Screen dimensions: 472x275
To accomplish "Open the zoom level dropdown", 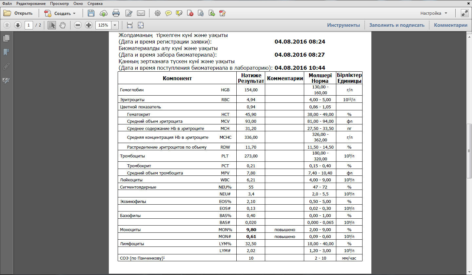I will (115, 25).
